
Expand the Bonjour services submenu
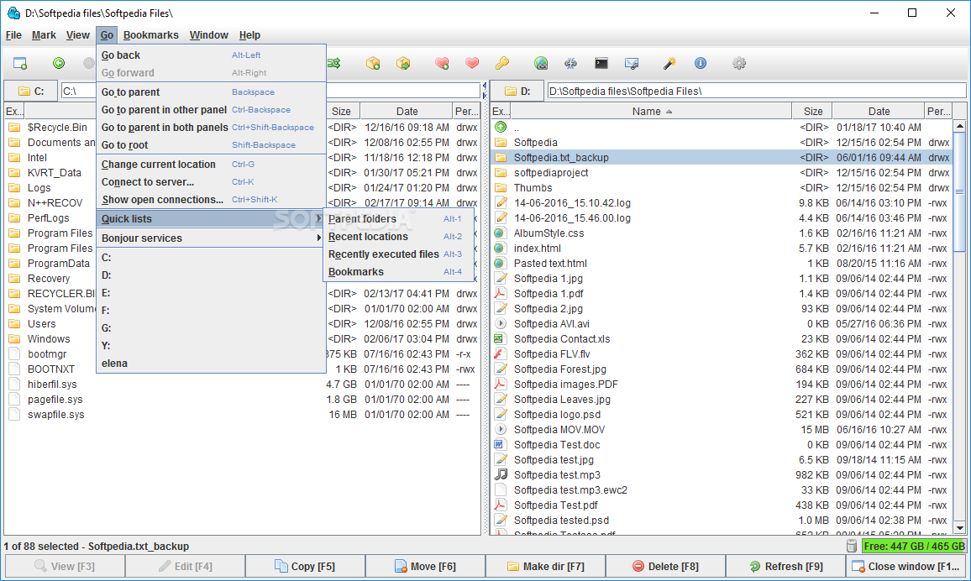point(211,238)
